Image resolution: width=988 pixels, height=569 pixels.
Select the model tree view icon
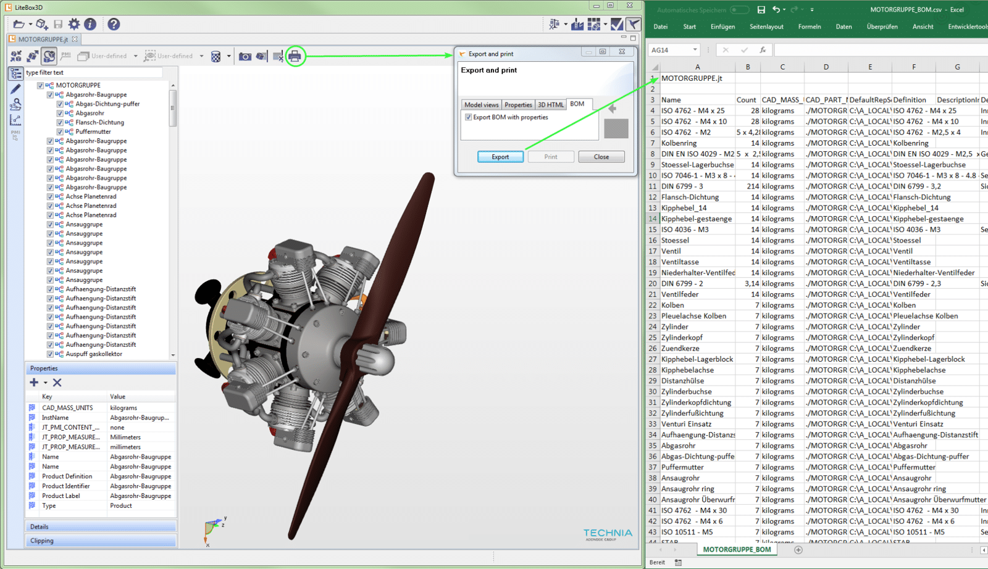[x=15, y=73]
